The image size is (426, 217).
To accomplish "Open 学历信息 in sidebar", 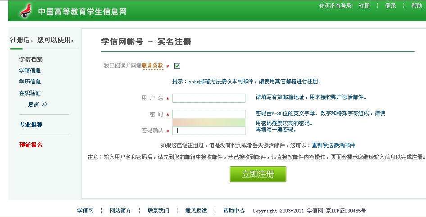I will click(30, 82).
